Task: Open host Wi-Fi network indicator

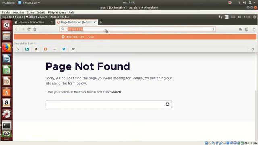Action: 239,2
